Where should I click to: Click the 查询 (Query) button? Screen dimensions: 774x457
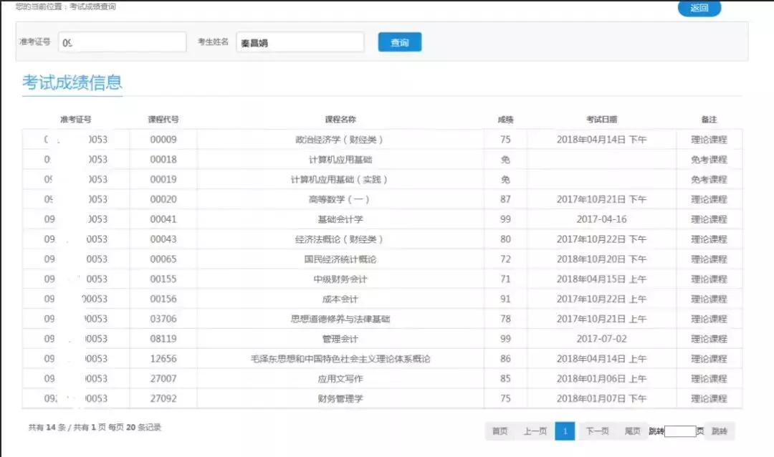point(398,42)
